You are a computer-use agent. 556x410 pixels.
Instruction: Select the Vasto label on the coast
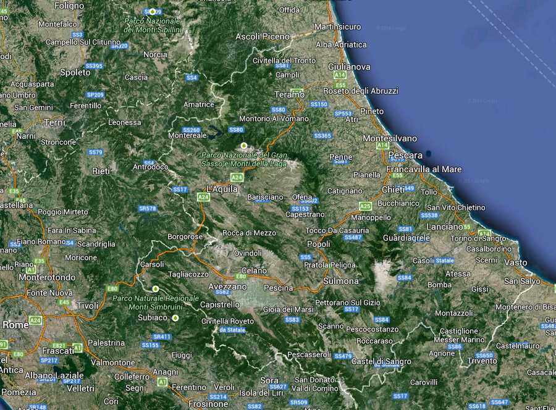pyautogui.click(x=515, y=263)
